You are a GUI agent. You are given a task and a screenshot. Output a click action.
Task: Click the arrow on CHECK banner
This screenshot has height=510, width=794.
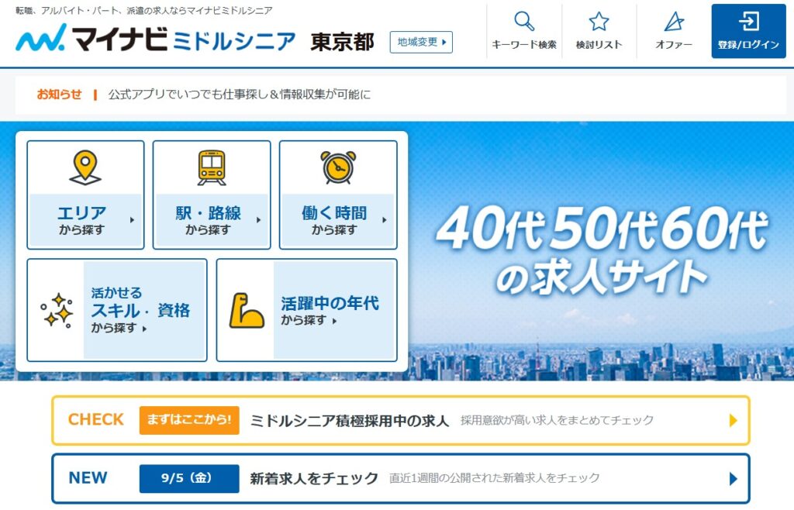(733, 420)
